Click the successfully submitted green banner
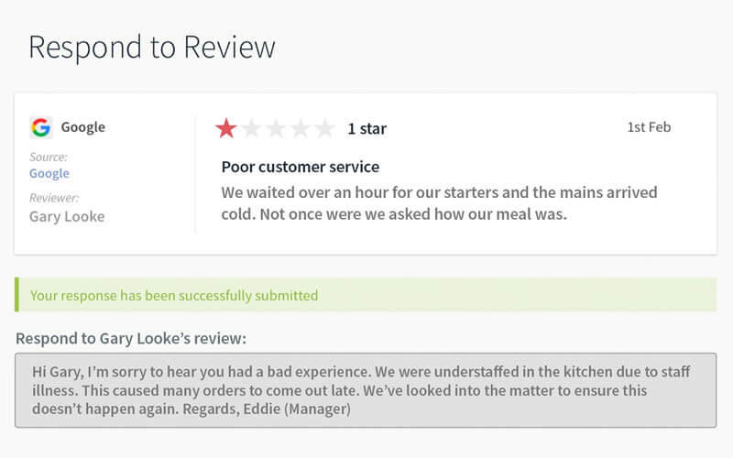The image size is (733, 458). tap(366, 294)
